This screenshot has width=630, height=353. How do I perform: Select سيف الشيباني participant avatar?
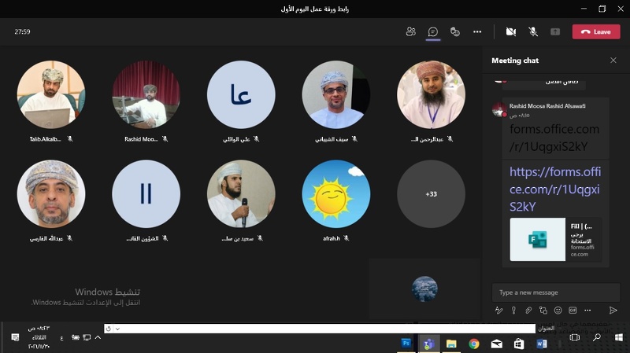click(336, 94)
